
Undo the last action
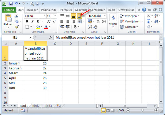point(16,4)
